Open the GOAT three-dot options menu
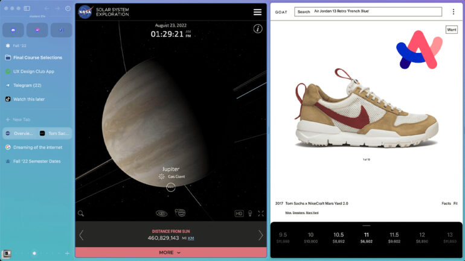 tap(453, 11)
